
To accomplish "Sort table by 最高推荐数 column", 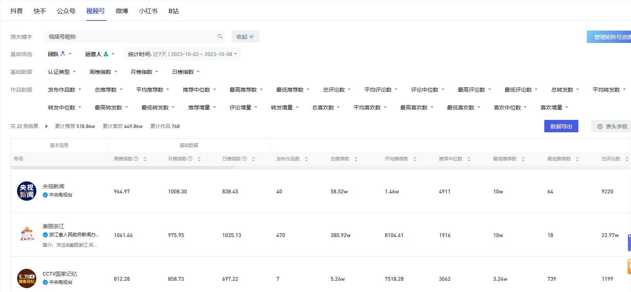I will coord(523,159).
